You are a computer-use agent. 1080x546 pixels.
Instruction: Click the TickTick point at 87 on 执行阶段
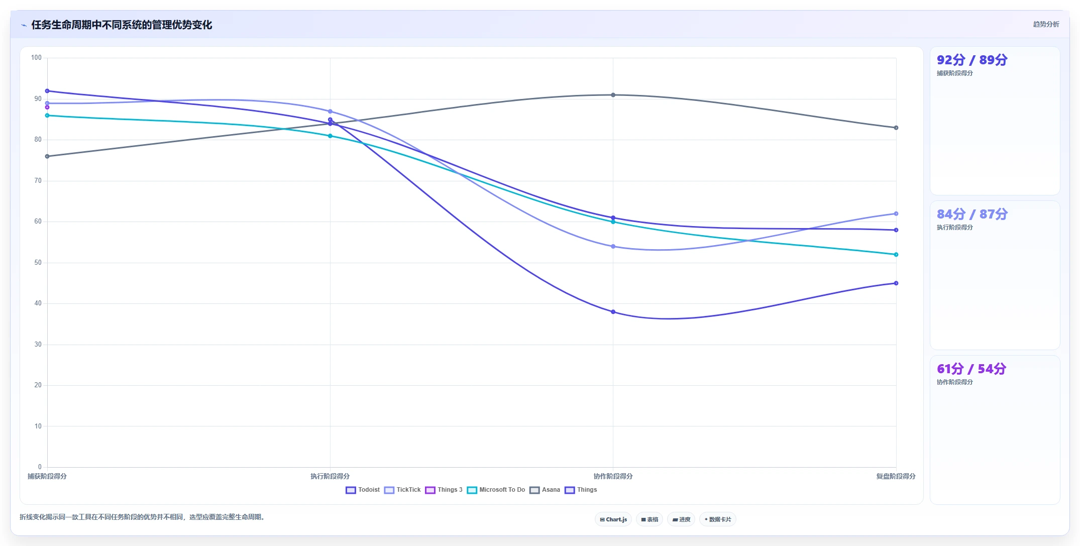coord(330,112)
